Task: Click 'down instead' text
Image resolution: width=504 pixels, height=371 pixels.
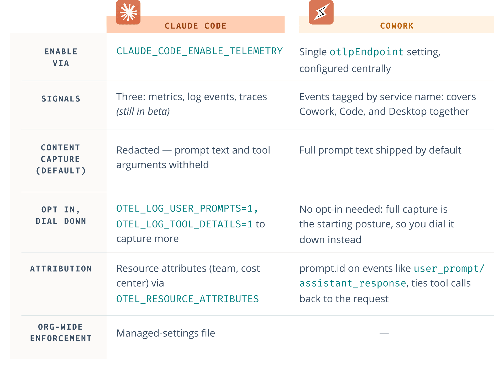Action: (330, 240)
